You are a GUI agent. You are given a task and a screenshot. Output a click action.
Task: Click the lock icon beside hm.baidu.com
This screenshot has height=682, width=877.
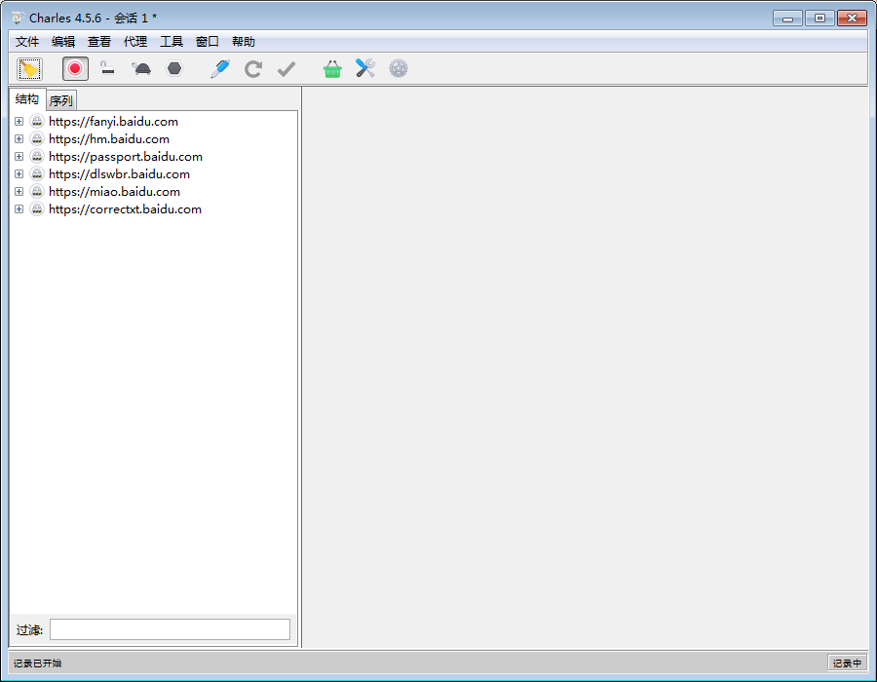click(x=37, y=138)
